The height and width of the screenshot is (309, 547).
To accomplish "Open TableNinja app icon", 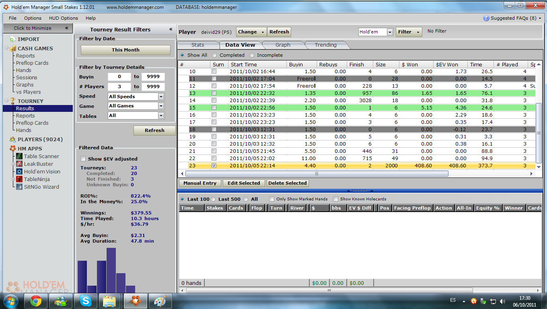I will (19, 179).
